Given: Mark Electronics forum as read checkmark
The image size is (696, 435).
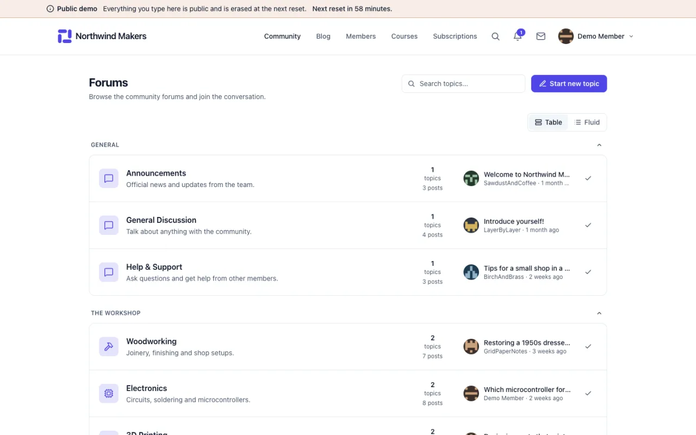Looking at the screenshot, I should tap(588, 393).
